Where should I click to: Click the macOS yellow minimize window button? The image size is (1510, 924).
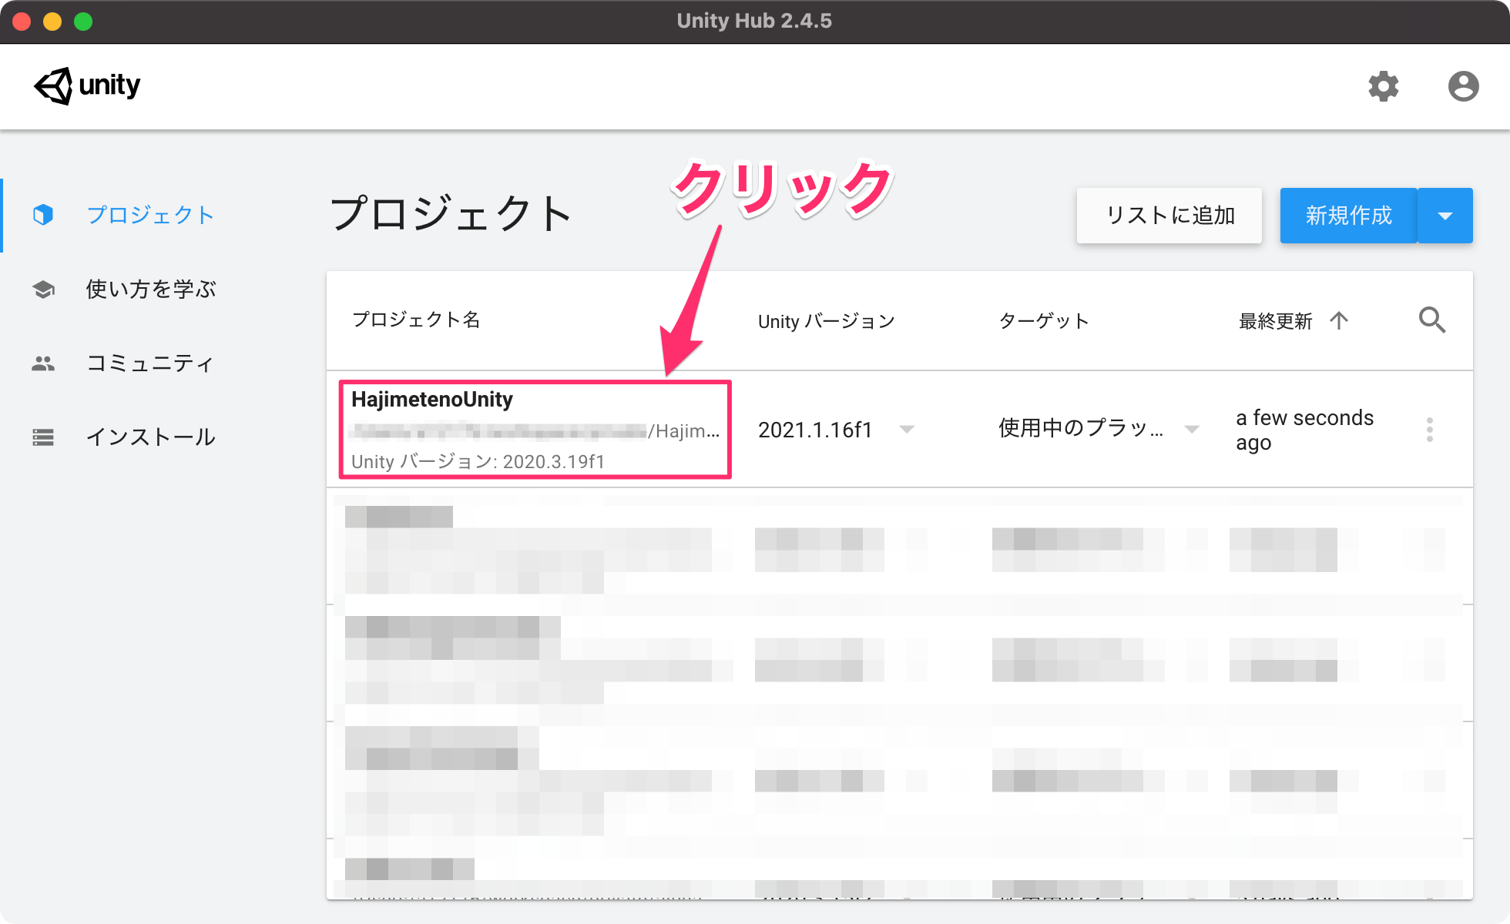tap(52, 22)
